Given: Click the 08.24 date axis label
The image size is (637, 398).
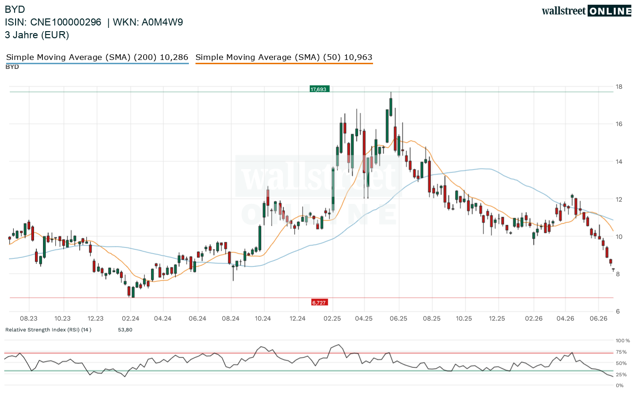Looking at the screenshot, I should point(231,319).
